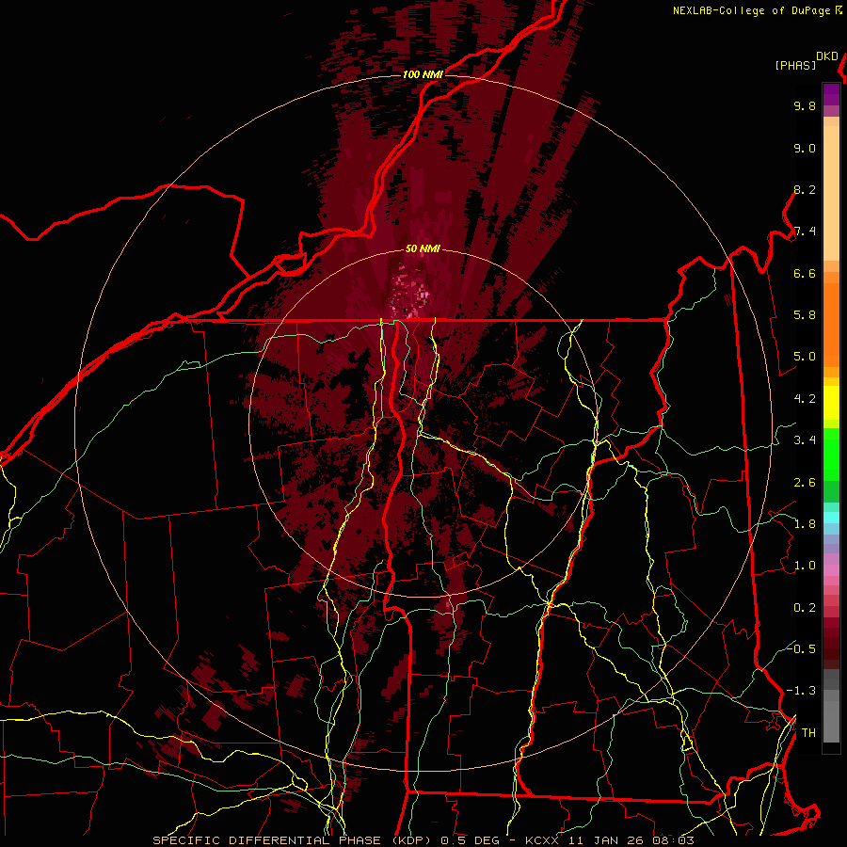This screenshot has height=847, width=847.
Task: Select the 4.2 value on color scale
Action: coord(805,399)
